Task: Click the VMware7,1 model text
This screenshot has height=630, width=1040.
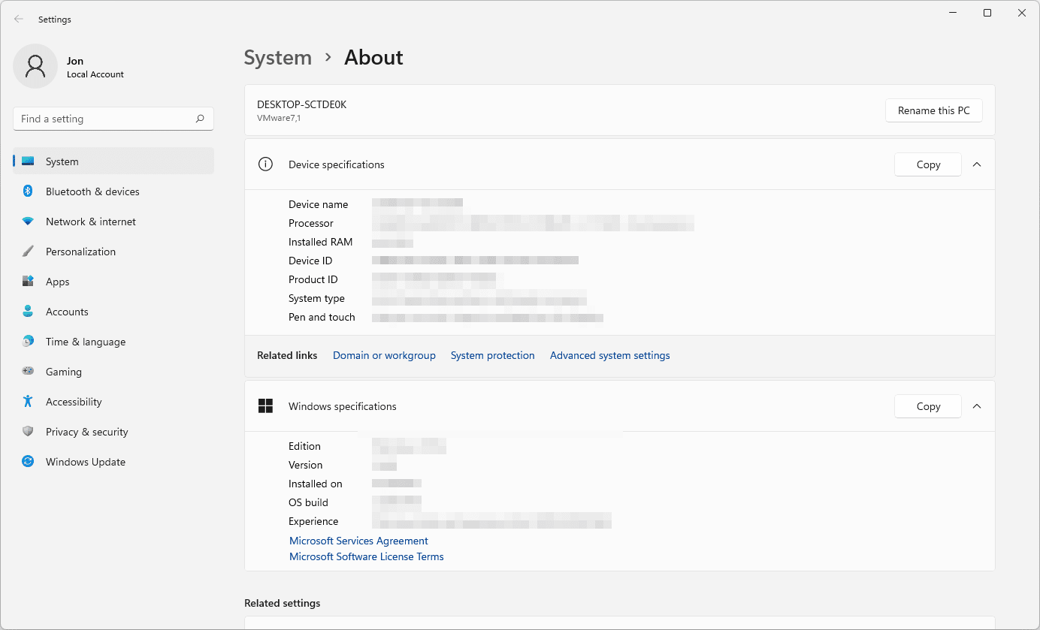Action: tap(279, 118)
